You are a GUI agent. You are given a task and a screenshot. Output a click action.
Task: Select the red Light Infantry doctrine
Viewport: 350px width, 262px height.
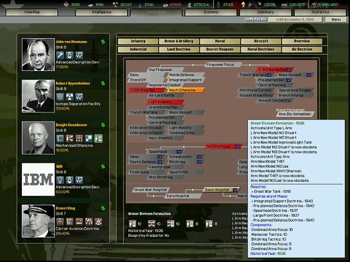(165, 102)
